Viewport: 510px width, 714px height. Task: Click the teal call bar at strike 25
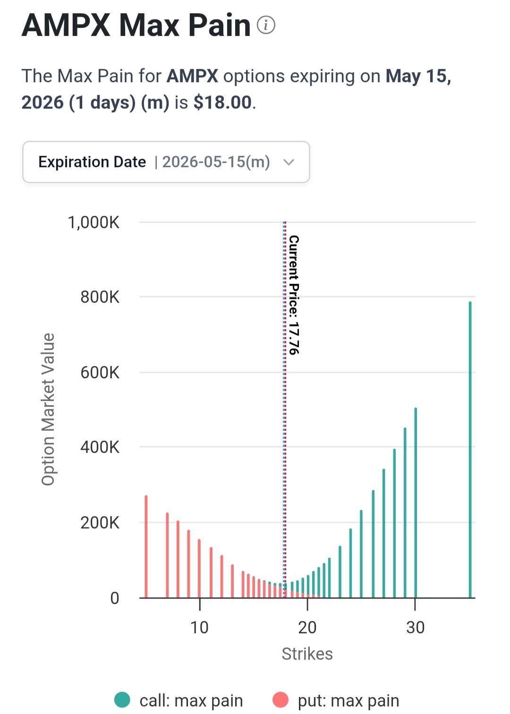[x=361, y=553]
